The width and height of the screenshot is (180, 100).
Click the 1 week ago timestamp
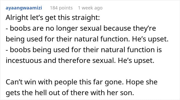(90, 8)
